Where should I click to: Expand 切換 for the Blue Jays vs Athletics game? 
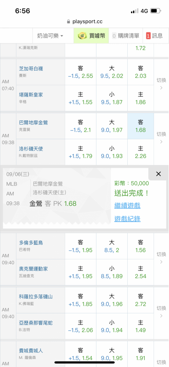tap(161, 258)
